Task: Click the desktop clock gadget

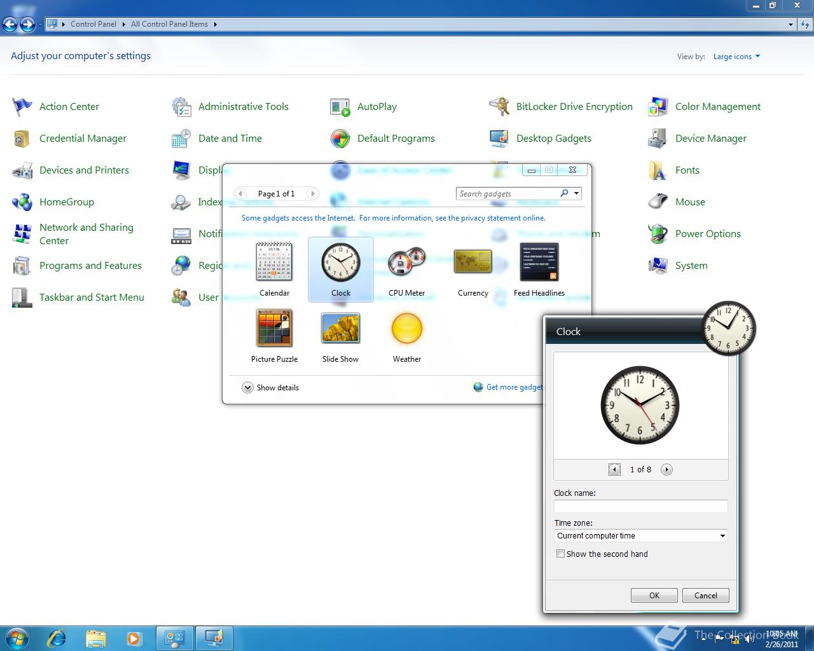Action: (x=728, y=328)
